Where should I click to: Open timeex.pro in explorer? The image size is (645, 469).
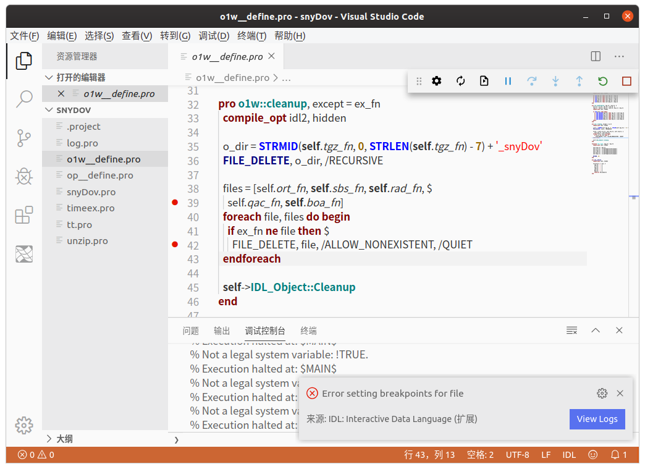pos(105,208)
